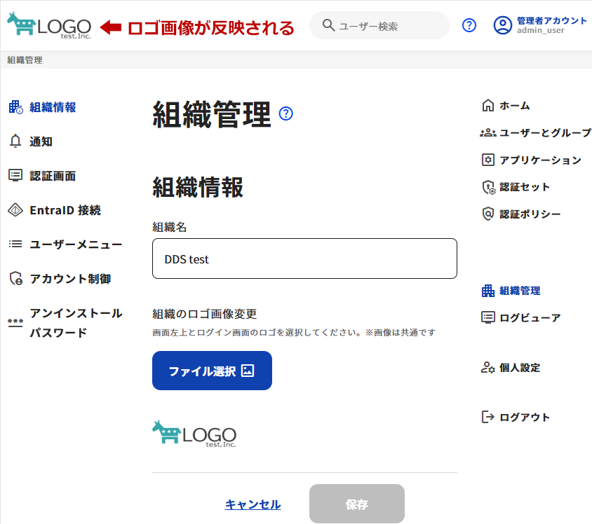Click the 個人設定 user-gear icon
The height and width of the screenshot is (524, 592).
coord(488,368)
